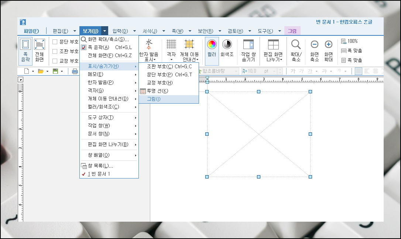Click the justify alignment icon

(358, 71)
